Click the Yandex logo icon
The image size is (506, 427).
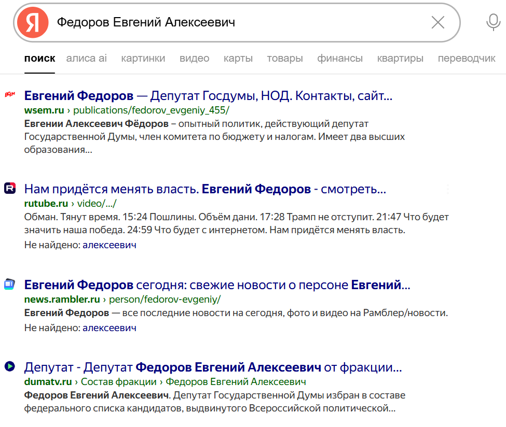tap(33, 23)
